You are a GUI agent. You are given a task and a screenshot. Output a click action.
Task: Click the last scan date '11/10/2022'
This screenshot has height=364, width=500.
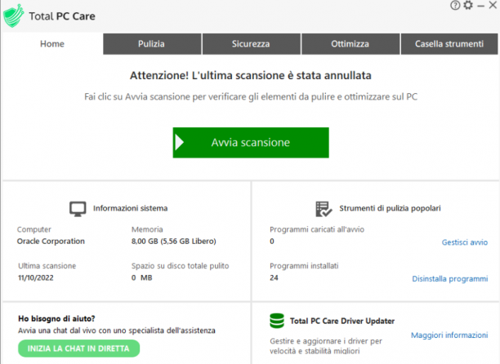(x=36, y=278)
